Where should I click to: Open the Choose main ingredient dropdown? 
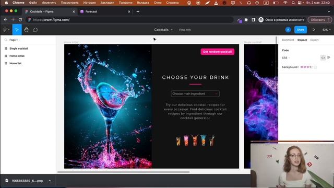coord(195,94)
